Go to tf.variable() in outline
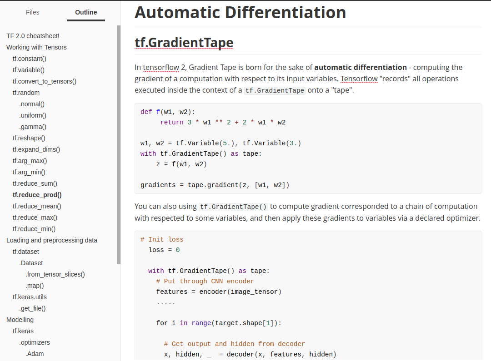The width and height of the screenshot is (491, 361). (29, 70)
